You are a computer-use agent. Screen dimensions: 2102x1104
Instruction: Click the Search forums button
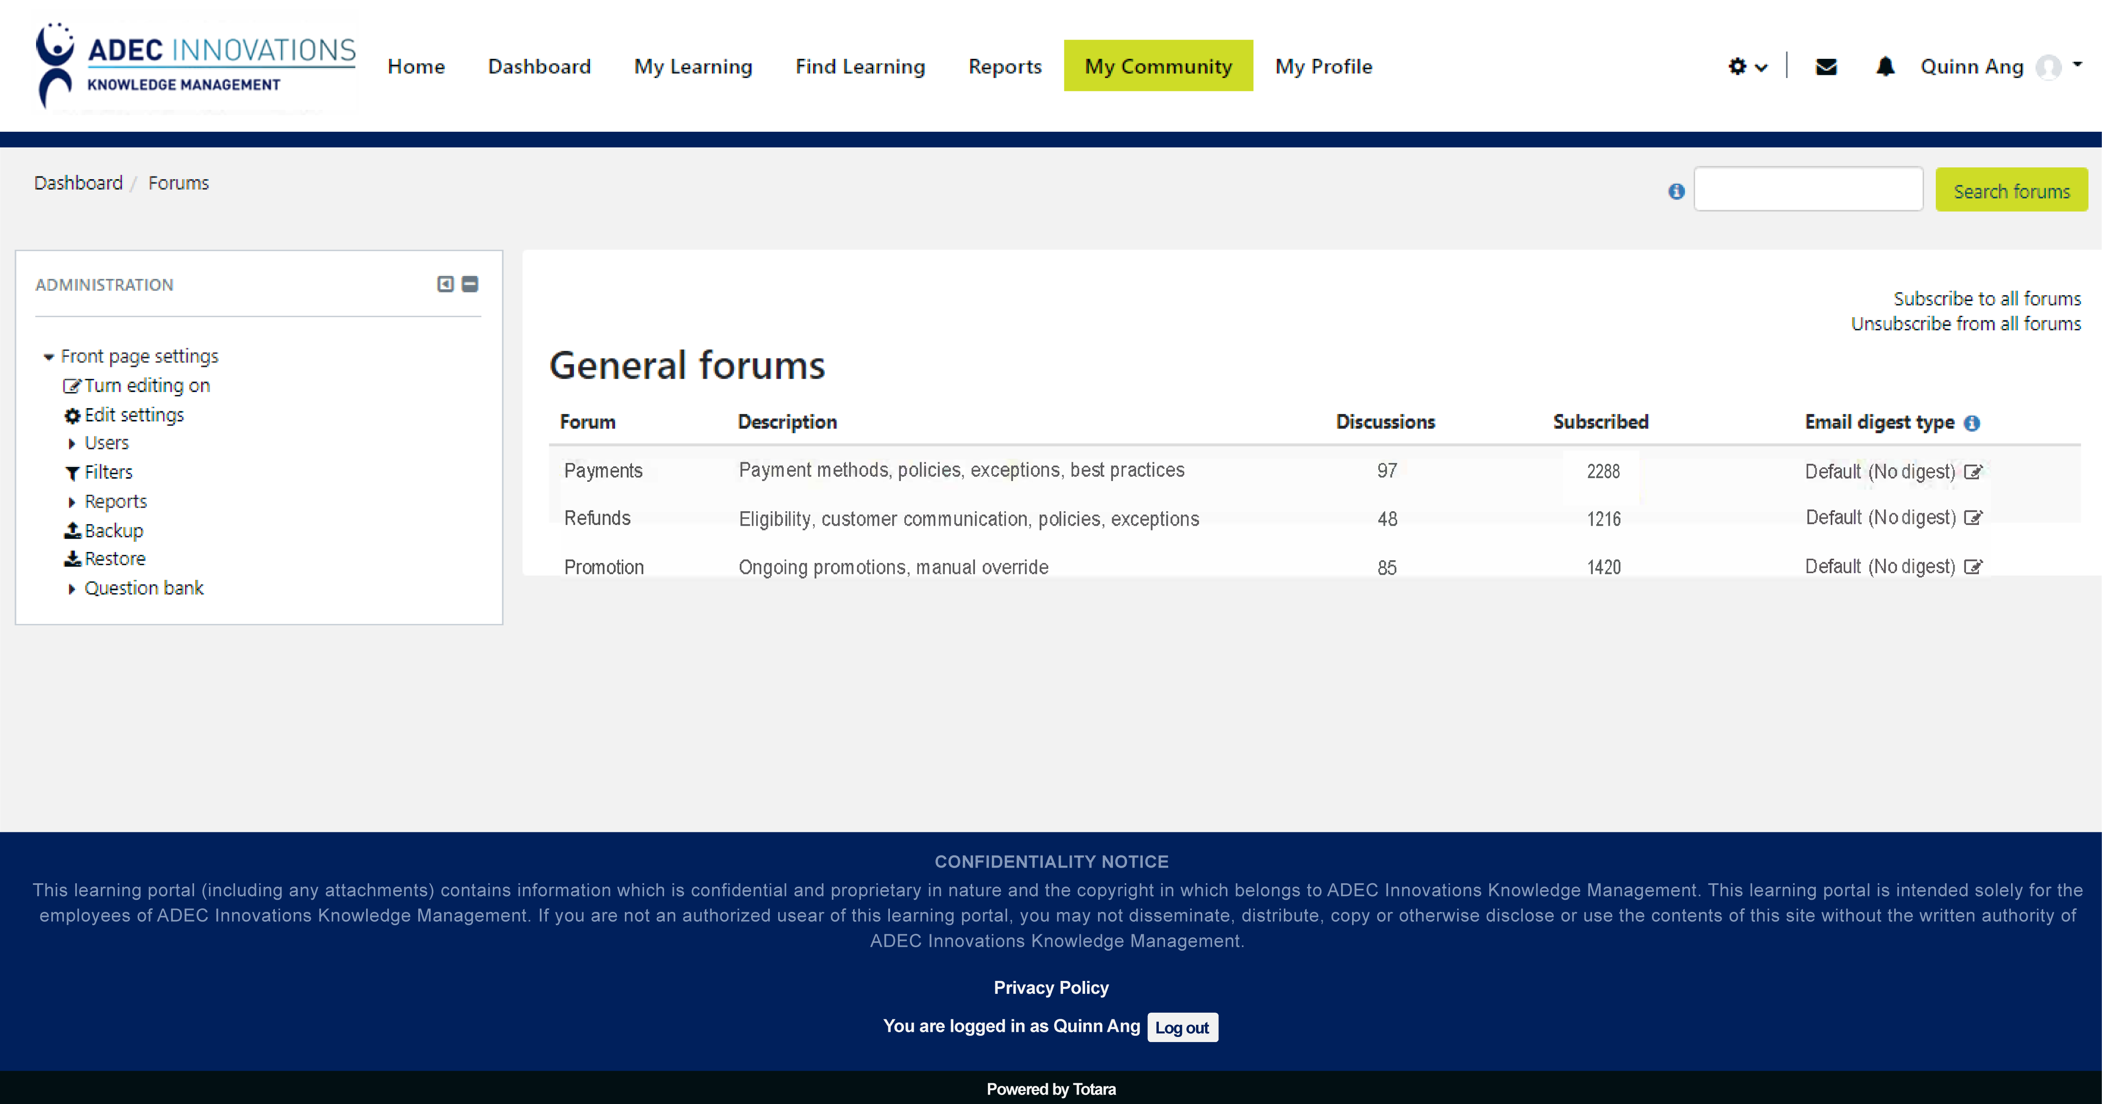(x=2011, y=189)
